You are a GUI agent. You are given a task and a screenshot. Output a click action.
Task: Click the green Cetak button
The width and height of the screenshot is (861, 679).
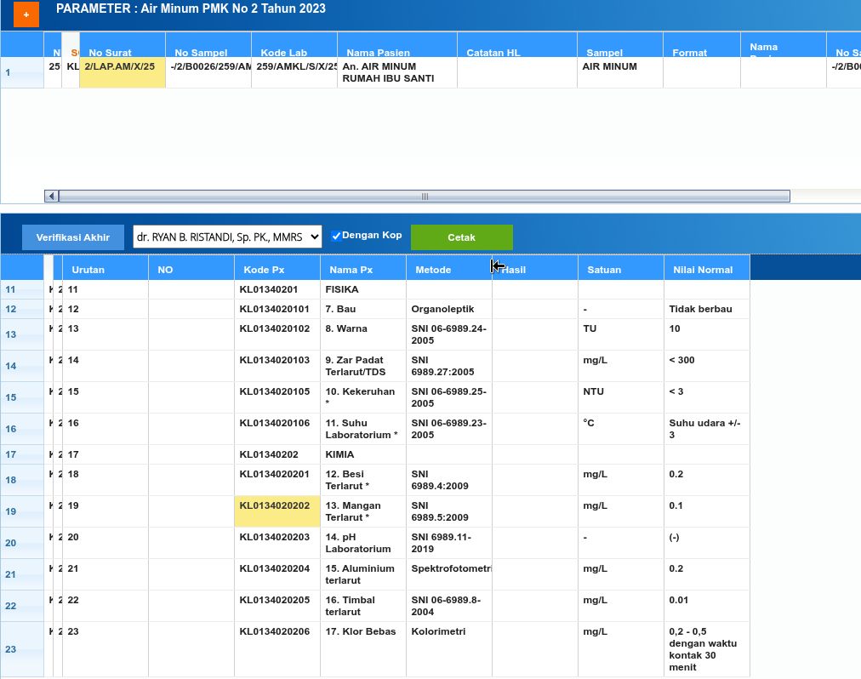pos(461,237)
